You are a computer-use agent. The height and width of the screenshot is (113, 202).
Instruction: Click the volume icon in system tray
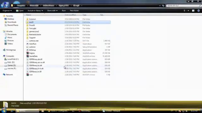pyautogui.click(x=187, y=111)
